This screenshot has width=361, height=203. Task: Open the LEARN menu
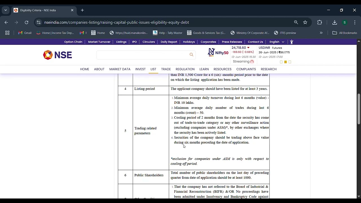point(204,69)
